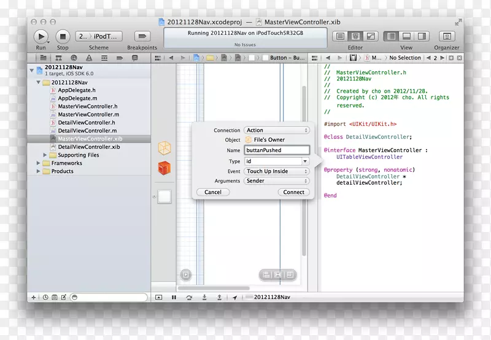Collapse the 20121128Nav project root
Viewport: 491px width, 340px height.
pos(32,71)
